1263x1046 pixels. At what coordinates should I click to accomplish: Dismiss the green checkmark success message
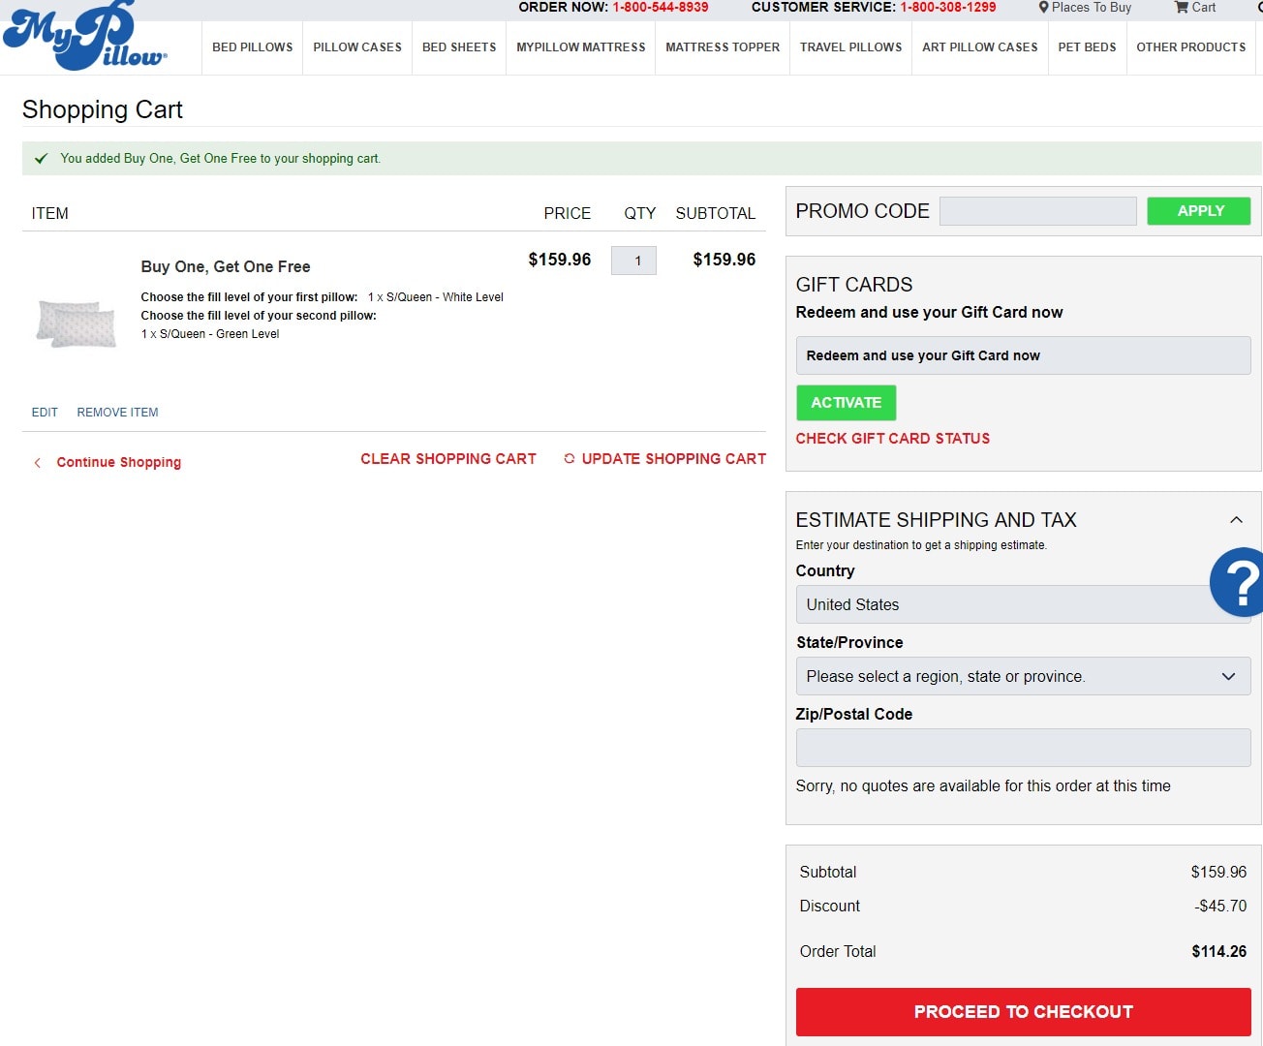pos(41,159)
